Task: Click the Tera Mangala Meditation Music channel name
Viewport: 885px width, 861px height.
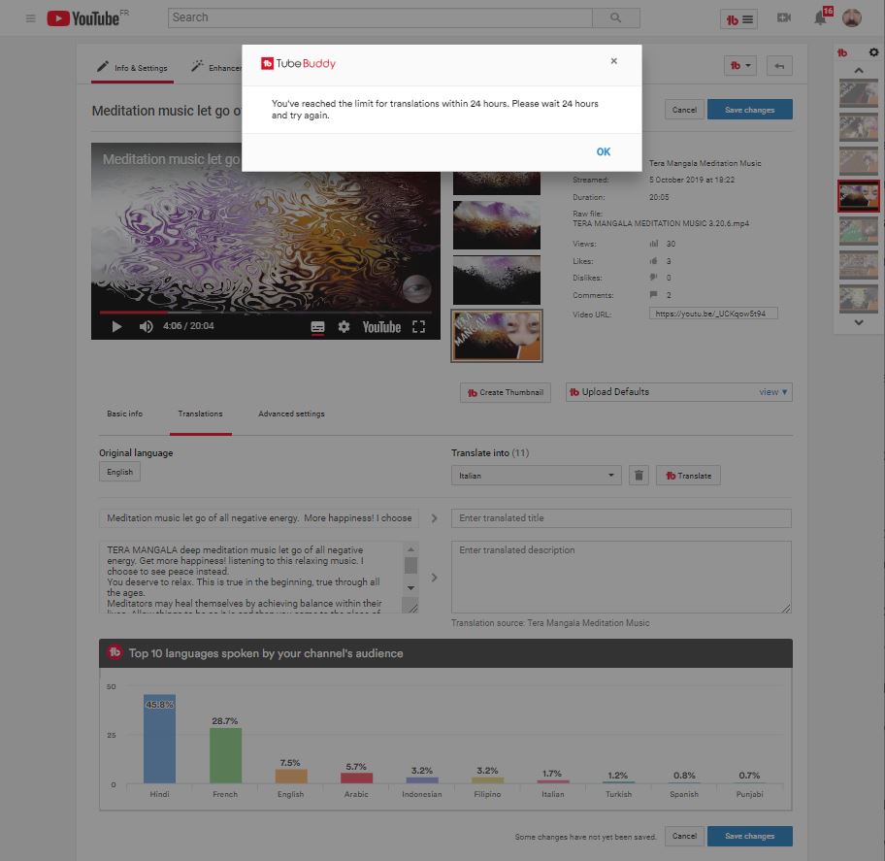Action: click(705, 163)
